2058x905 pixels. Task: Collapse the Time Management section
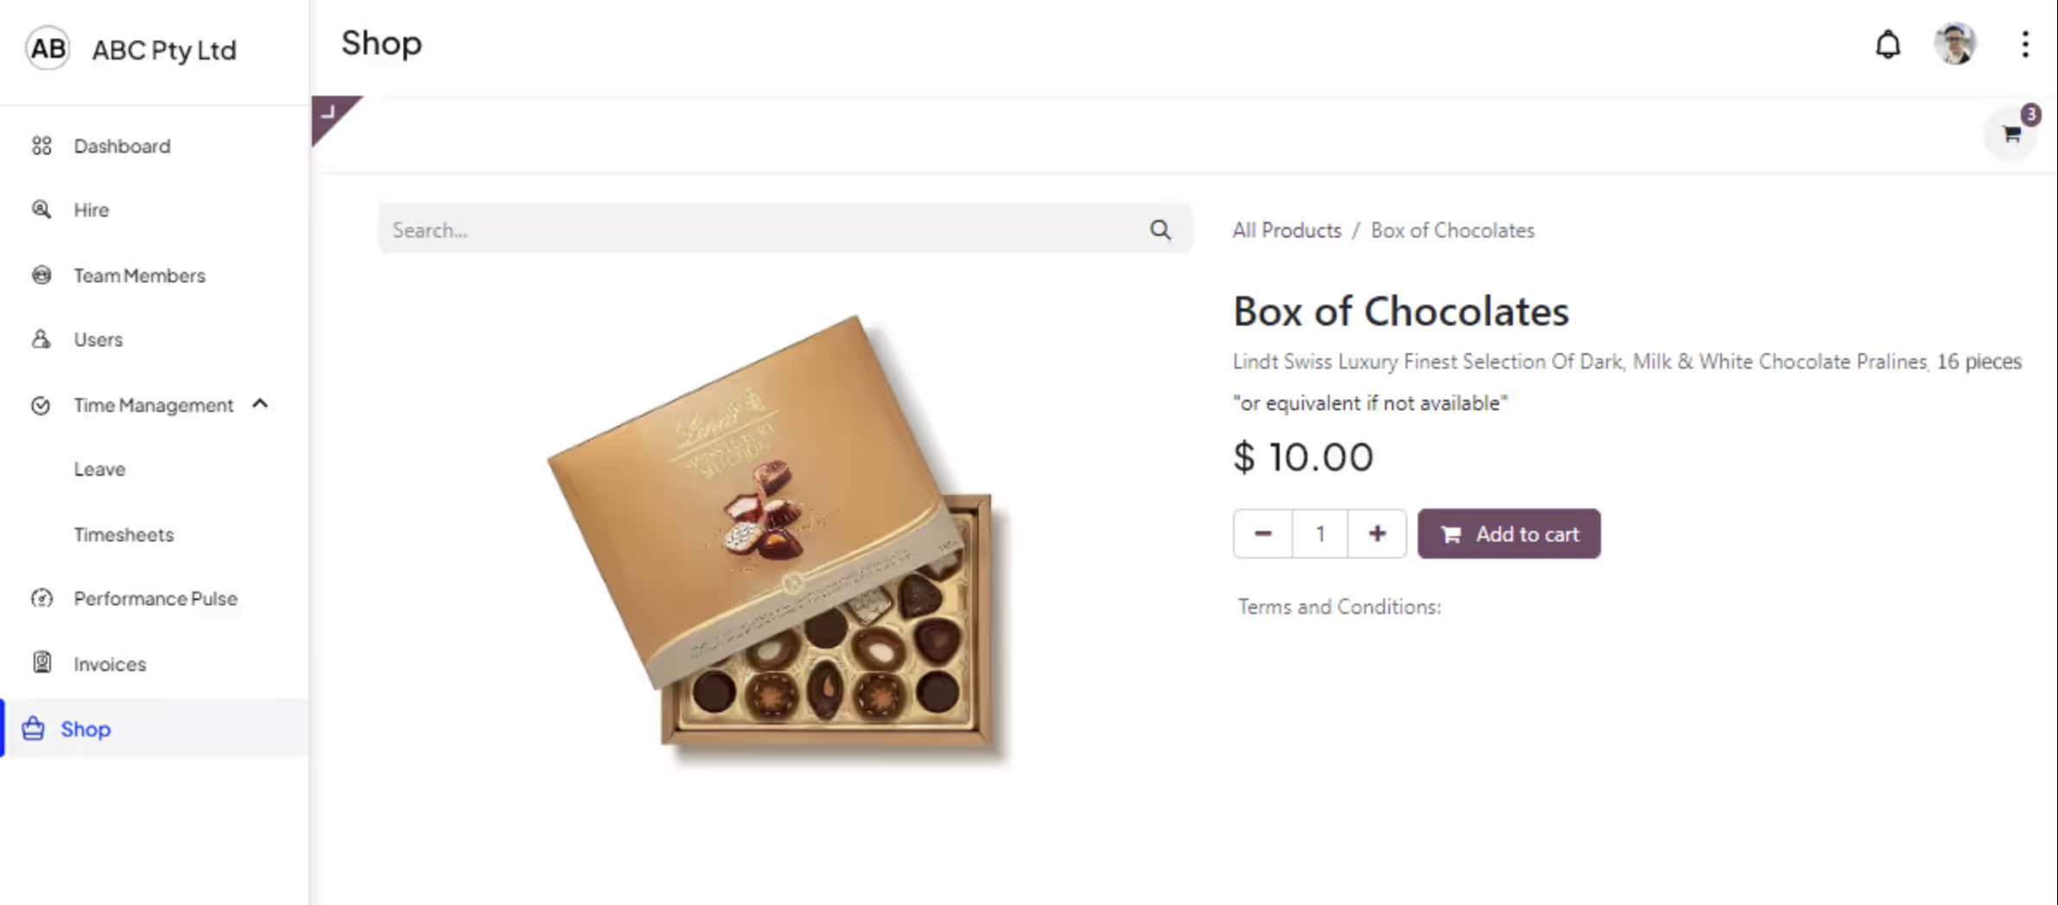click(x=260, y=404)
